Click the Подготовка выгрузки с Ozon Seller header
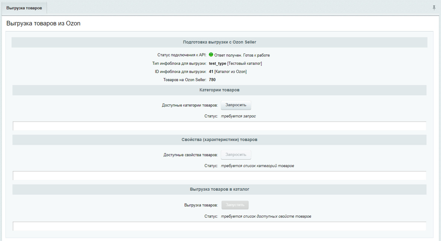This screenshot has height=241, width=441. [x=219, y=42]
